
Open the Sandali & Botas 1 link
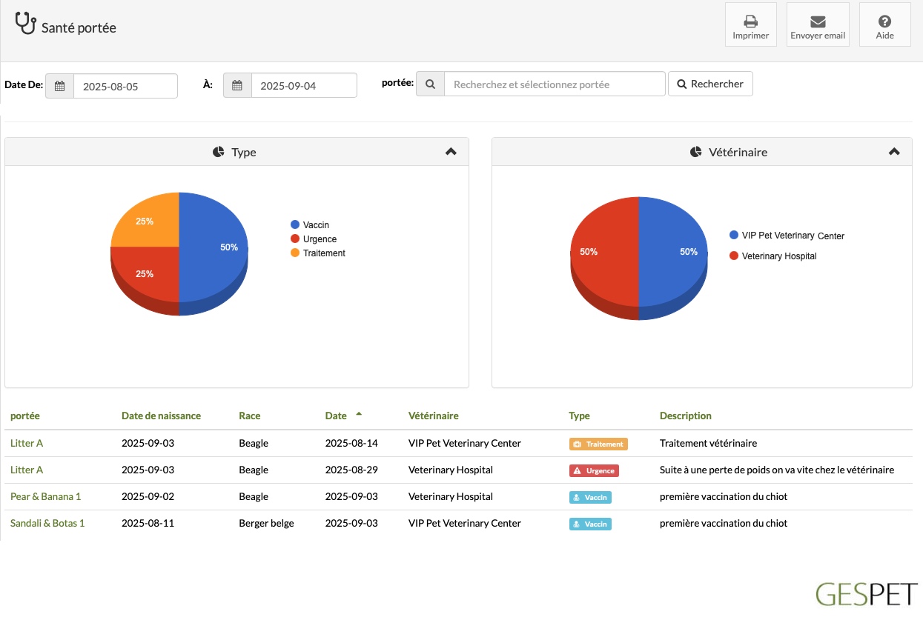[47, 523]
